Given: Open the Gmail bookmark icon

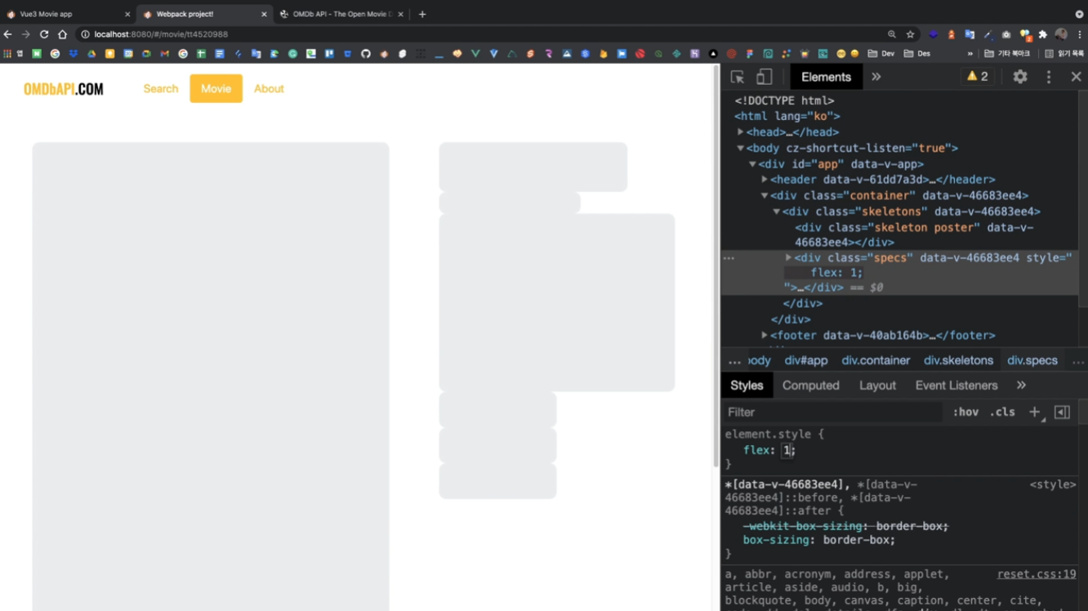Looking at the screenshot, I should tap(164, 54).
